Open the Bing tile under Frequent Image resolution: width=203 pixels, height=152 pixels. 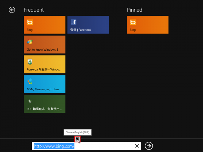pos(44,25)
